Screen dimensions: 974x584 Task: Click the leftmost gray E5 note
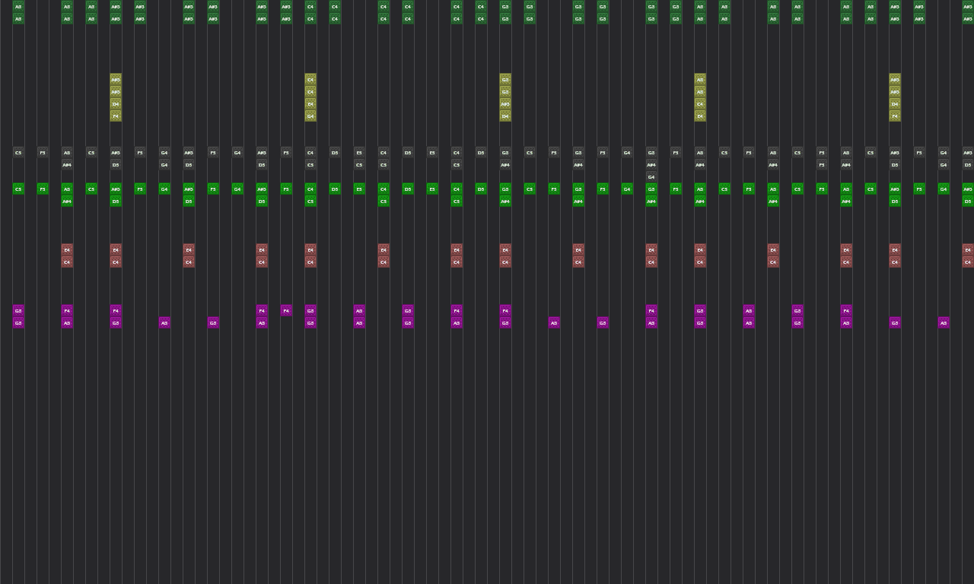pos(359,152)
